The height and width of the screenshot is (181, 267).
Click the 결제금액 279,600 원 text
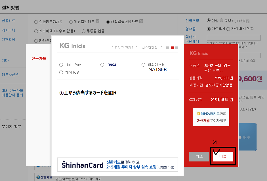pyautogui.click(x=211, y=99)
